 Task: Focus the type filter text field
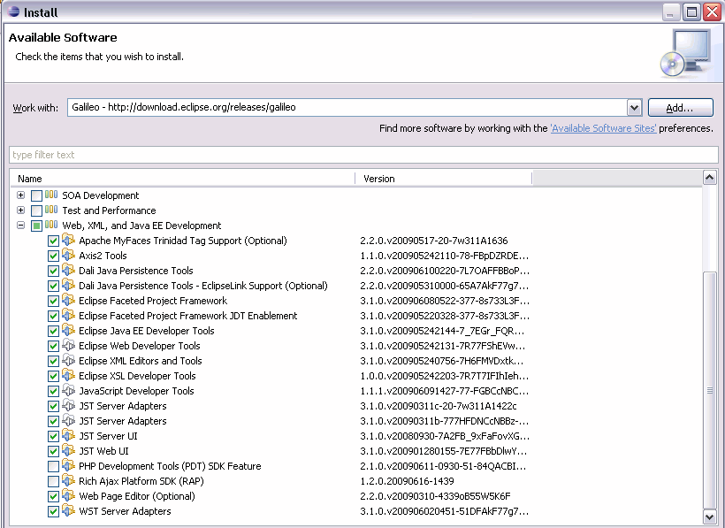tap(362, 155)
